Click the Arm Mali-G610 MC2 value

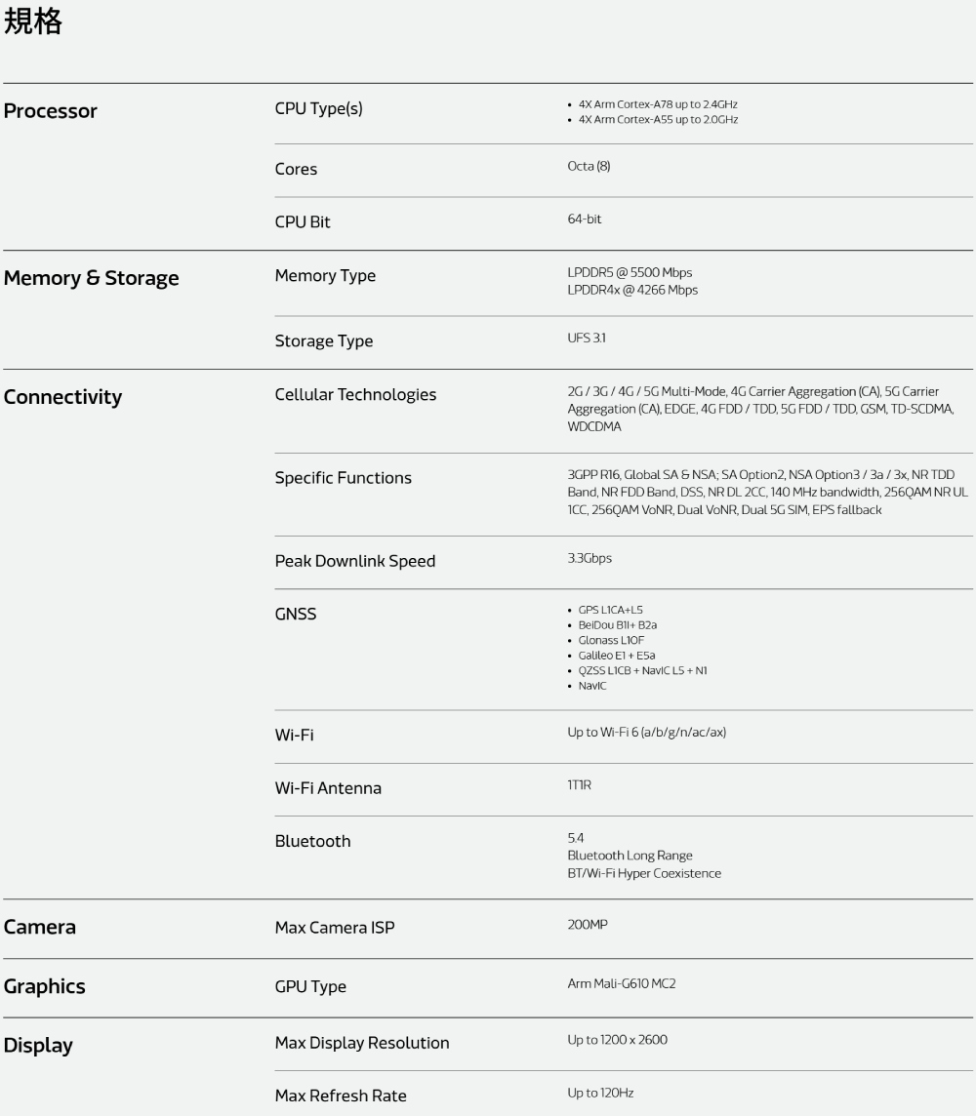point(622,983)
